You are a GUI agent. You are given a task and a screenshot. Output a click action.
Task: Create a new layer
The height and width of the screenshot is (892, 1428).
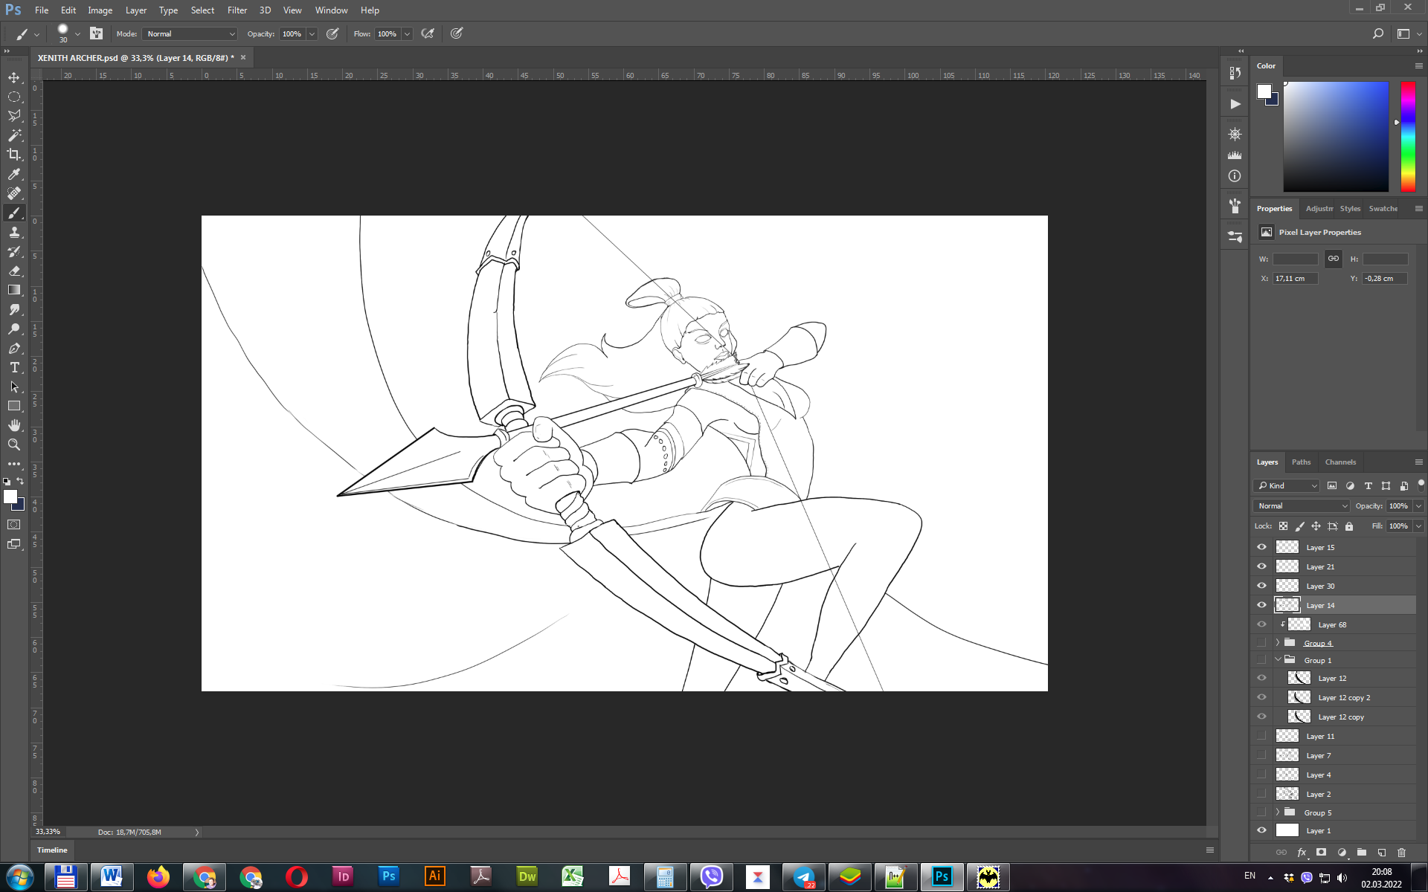(1382, 853)
